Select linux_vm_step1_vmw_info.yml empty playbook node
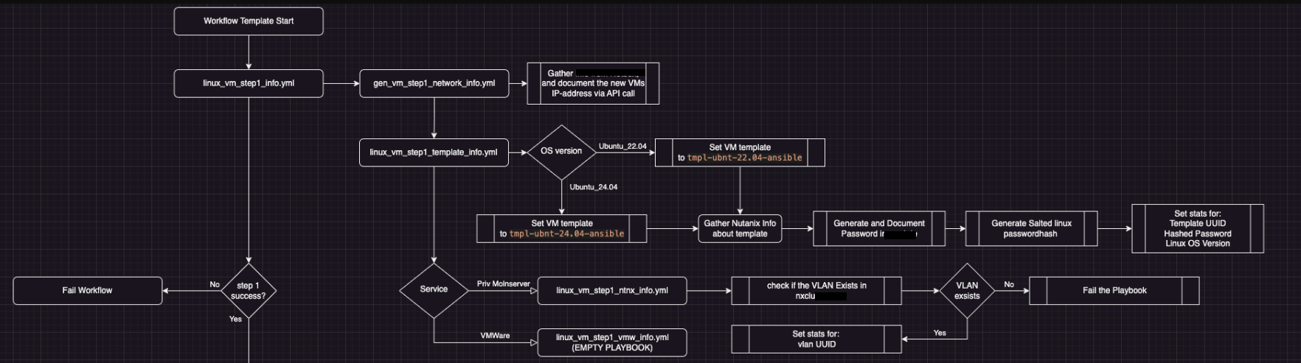The height and width of the screenshot is (363, 1301). pos(612,342)
